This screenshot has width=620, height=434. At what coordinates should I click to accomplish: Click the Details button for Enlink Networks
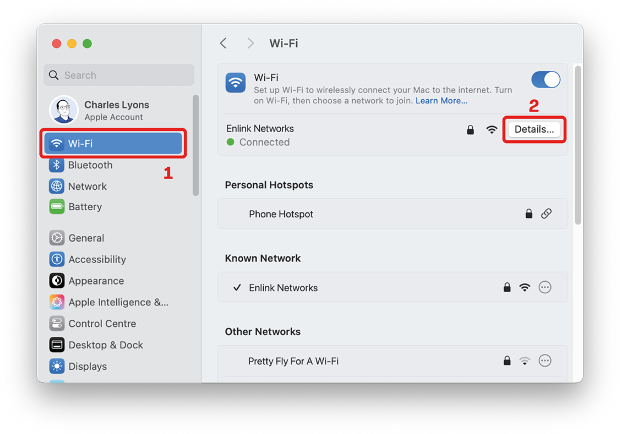coord(533,129)
